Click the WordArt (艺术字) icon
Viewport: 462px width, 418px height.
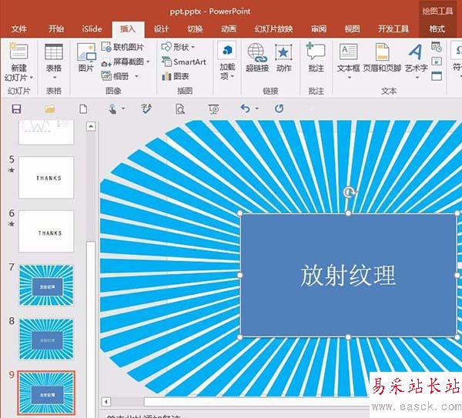[416, 52]
